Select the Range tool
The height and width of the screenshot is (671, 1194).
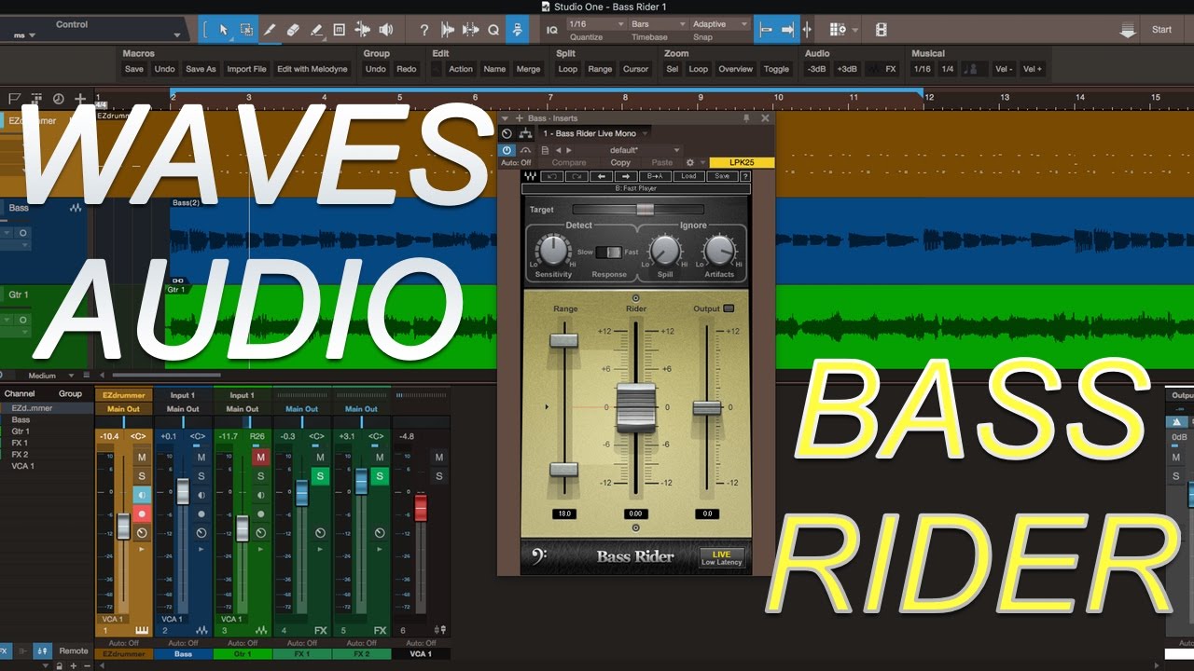[246, 30]
